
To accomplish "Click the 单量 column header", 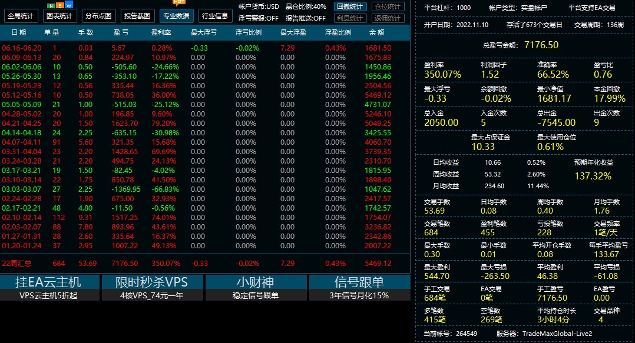I will point(51,32).
